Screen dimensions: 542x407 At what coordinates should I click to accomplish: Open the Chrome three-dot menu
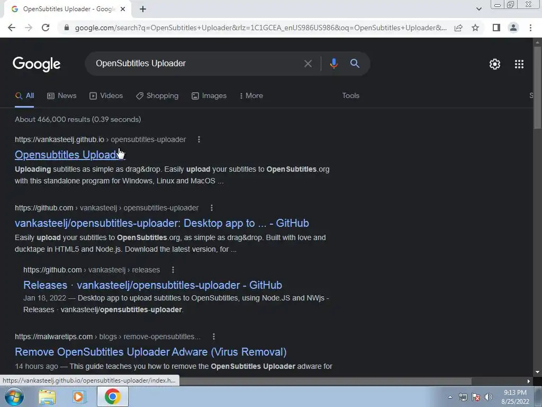[530, 28]
